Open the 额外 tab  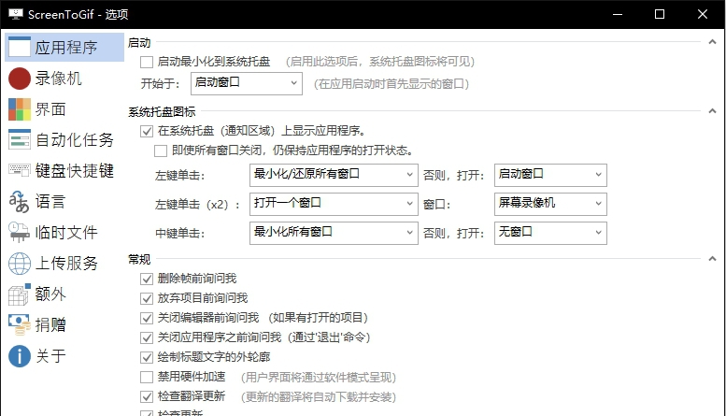coord(64,294)
